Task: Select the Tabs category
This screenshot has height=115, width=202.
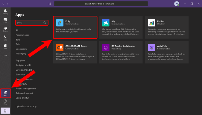Action: click(x=18, y=44)
